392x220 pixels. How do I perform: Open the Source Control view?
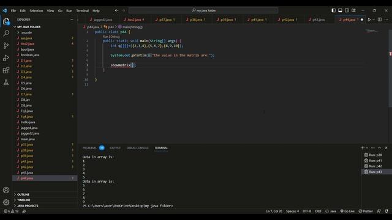(6, 45)
